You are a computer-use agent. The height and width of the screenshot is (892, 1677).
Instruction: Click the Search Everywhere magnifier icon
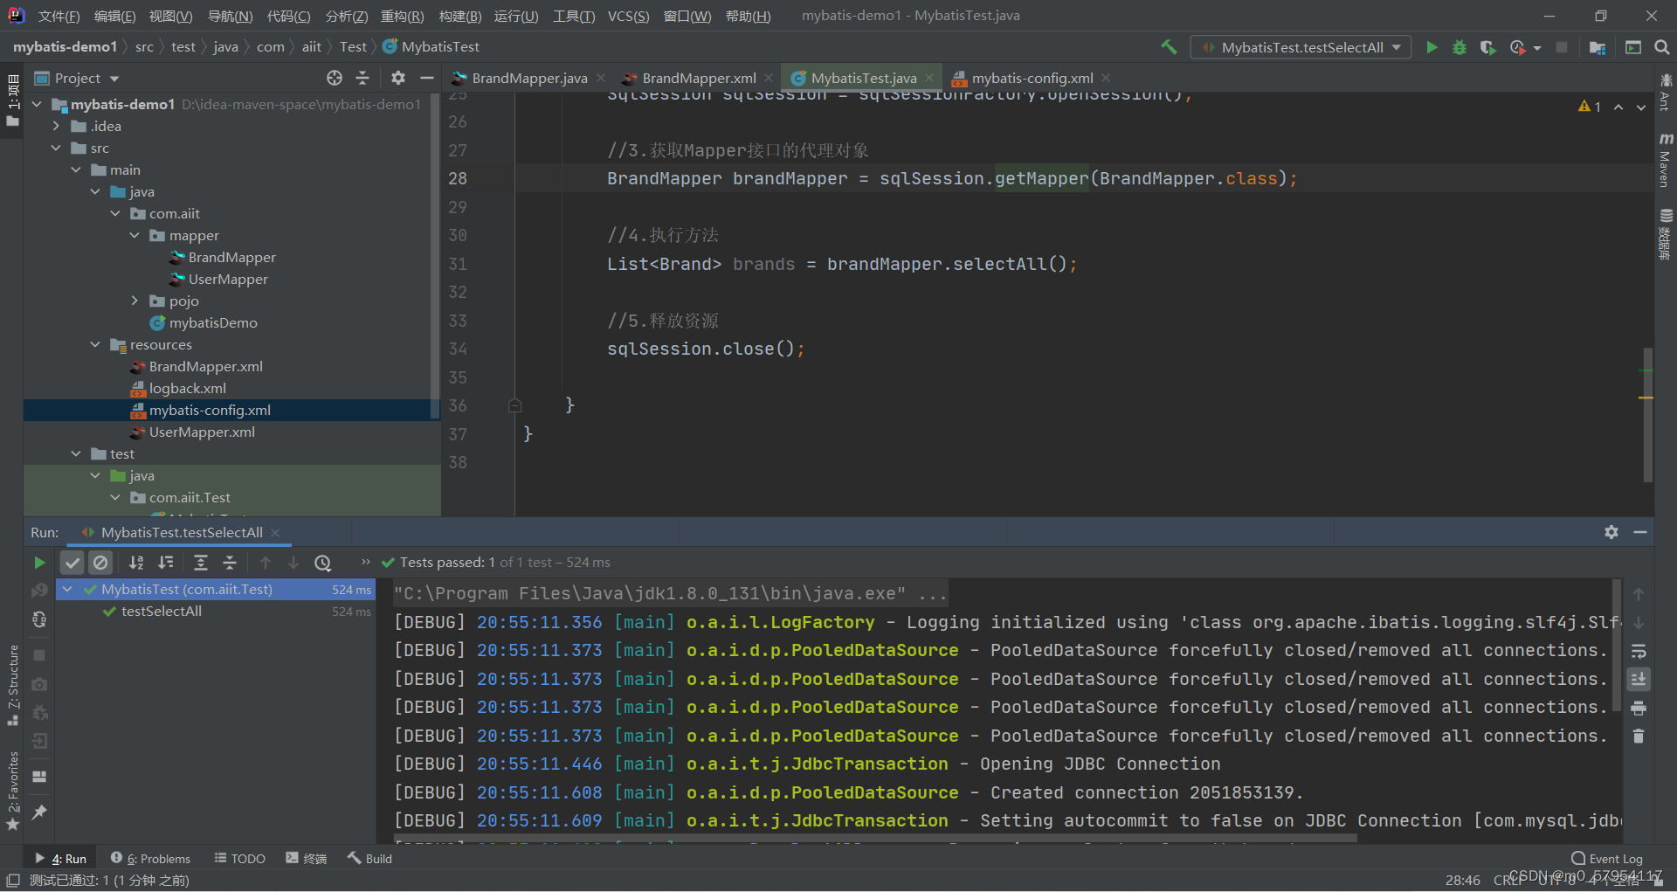pyautogui.click(x=1662, y=47)
